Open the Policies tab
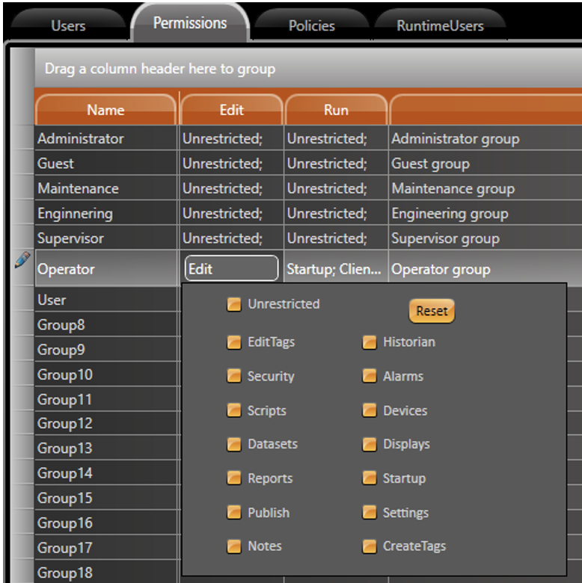The width and height of the screenshot is (582, 583). pos(311,26)
